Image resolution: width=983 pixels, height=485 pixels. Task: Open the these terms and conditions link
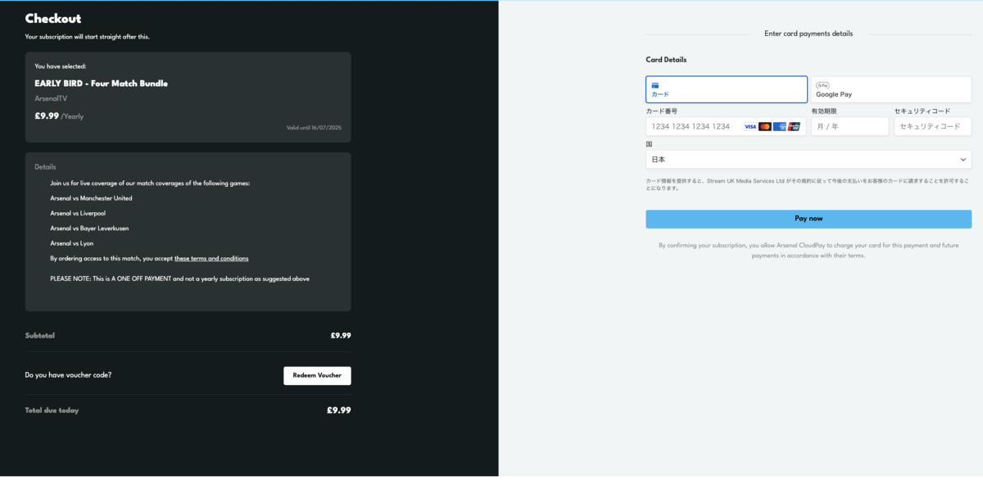(211, 258)
